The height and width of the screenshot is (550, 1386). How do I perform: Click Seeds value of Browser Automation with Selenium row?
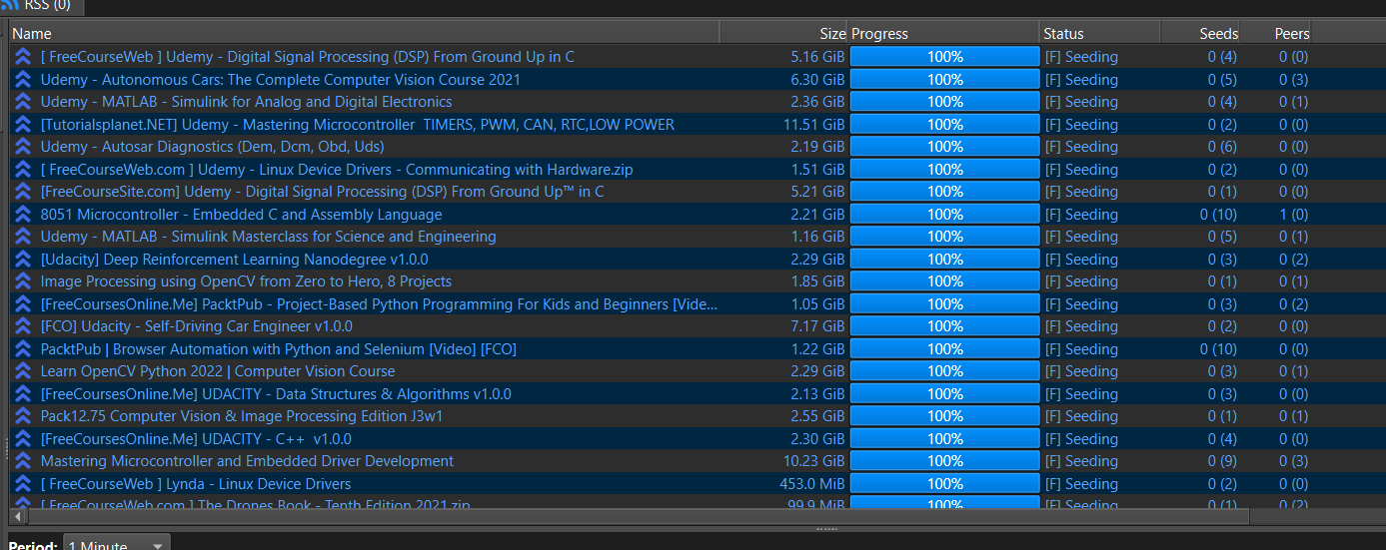(1218, 349)
